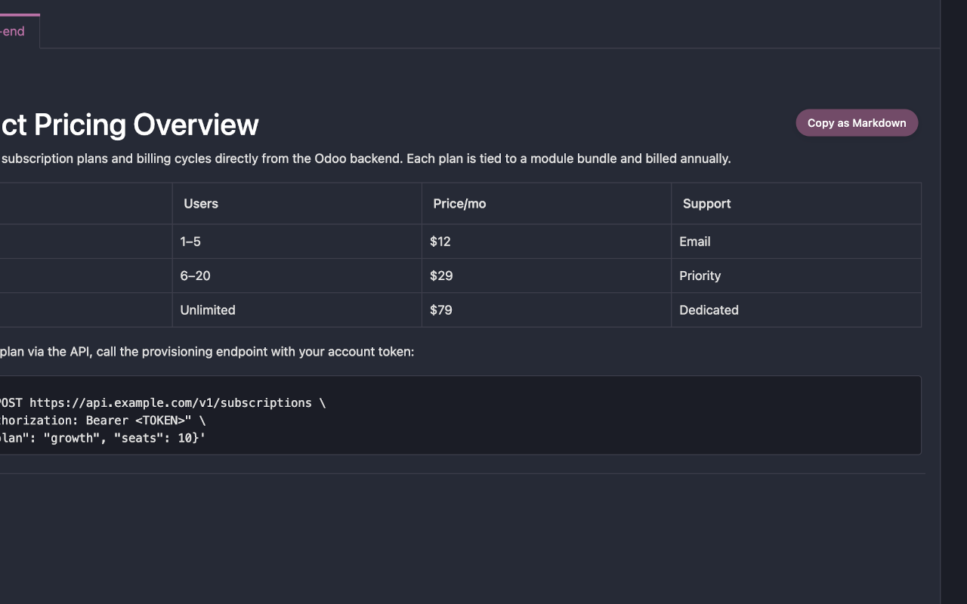Click the Email support cell
Viewport: 967px width, 604px height.
click(796, 242)
